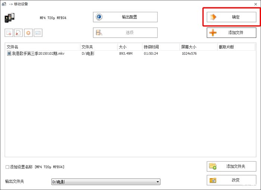Sort by the 文件夹 column header
This screenshot has height=190, width=261.
tap(99, 47)
